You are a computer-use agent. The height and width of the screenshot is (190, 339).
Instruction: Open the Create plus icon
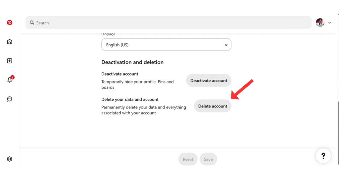point(10,61)
